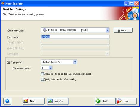Click the Nero flame icon button

(x=26, y=101)
